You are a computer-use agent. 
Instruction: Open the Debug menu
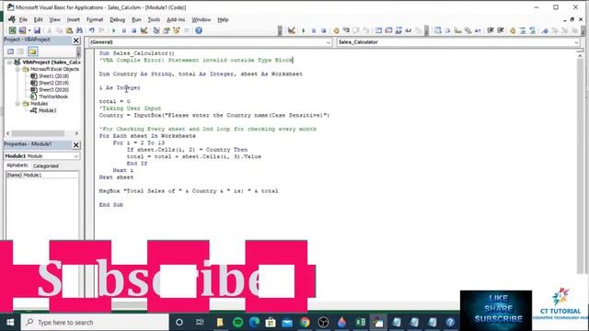tap(117, 19)
